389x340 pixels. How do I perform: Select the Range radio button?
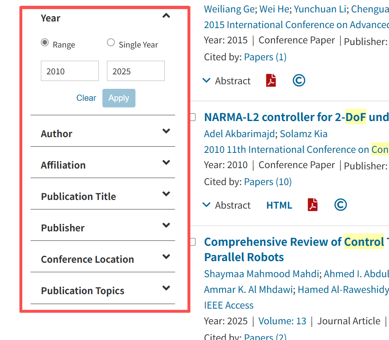click(x=45, y=43)
